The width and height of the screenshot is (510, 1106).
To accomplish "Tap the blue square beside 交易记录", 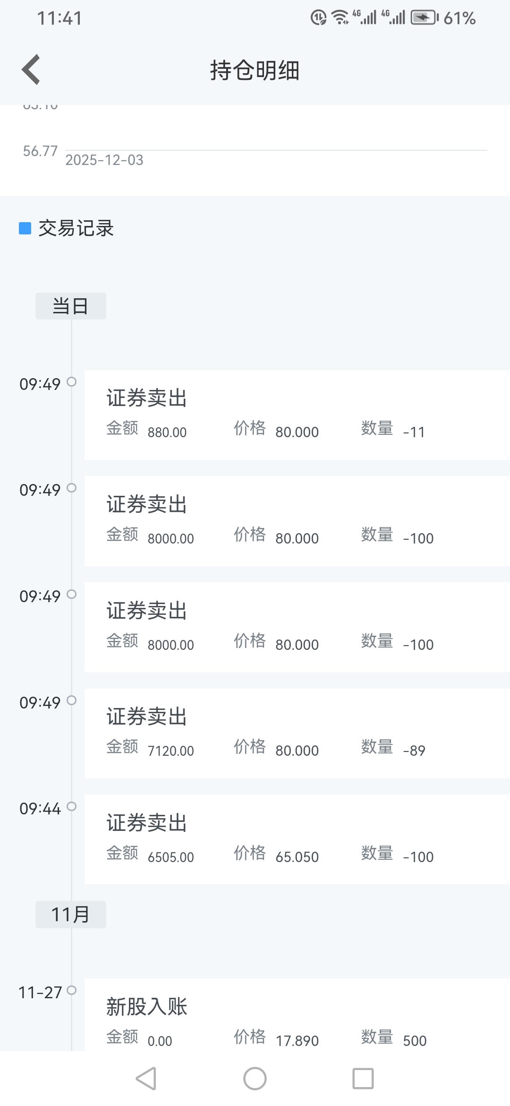I will [25, 228].
